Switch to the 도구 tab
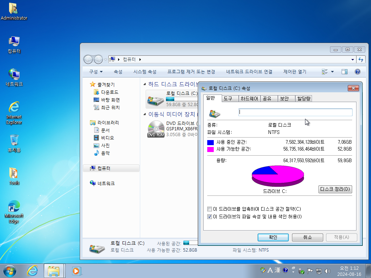 [x=230, y=98]
